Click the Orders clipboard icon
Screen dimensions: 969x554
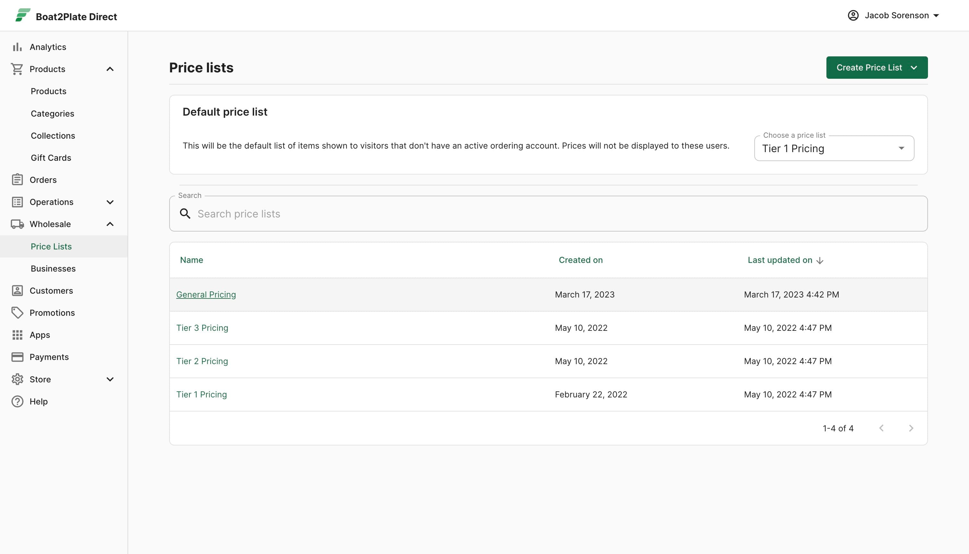17,180
